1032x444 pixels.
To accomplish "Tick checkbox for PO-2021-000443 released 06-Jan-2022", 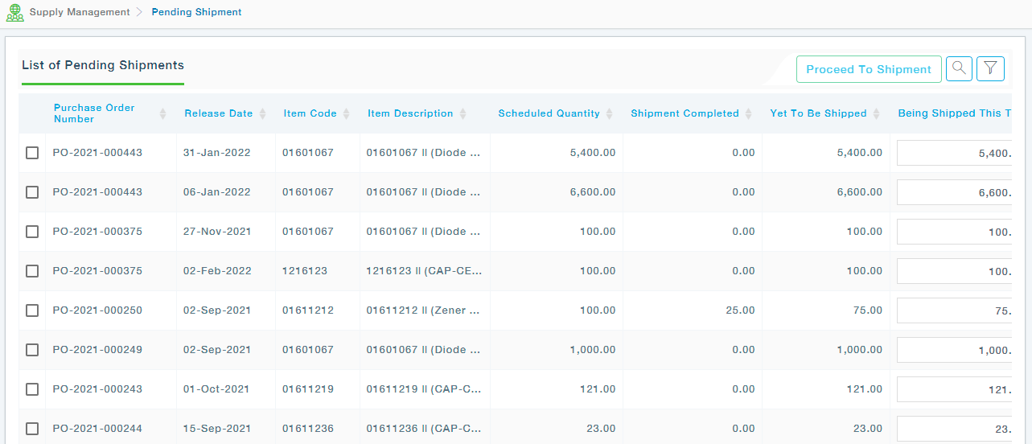I will 32,192.
